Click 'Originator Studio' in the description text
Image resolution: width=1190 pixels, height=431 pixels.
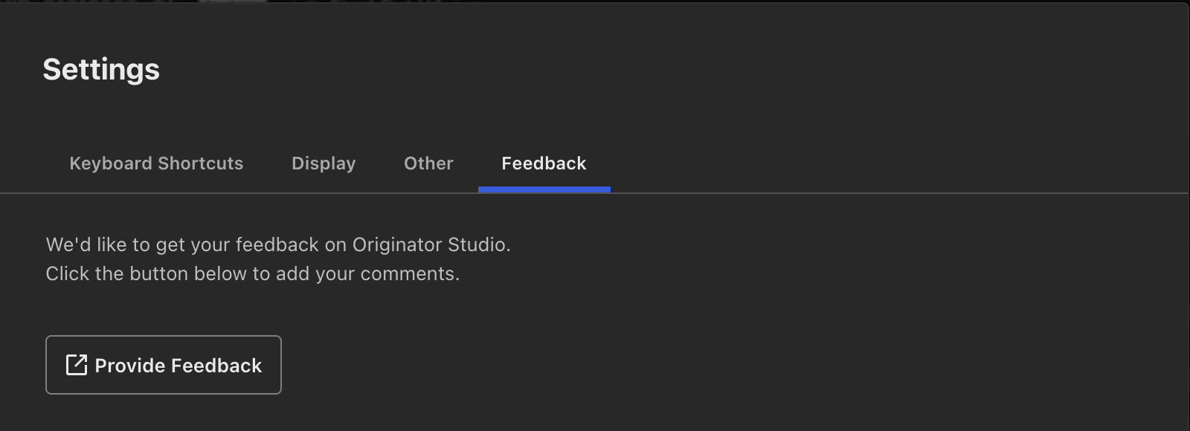[x=431, y=244]
